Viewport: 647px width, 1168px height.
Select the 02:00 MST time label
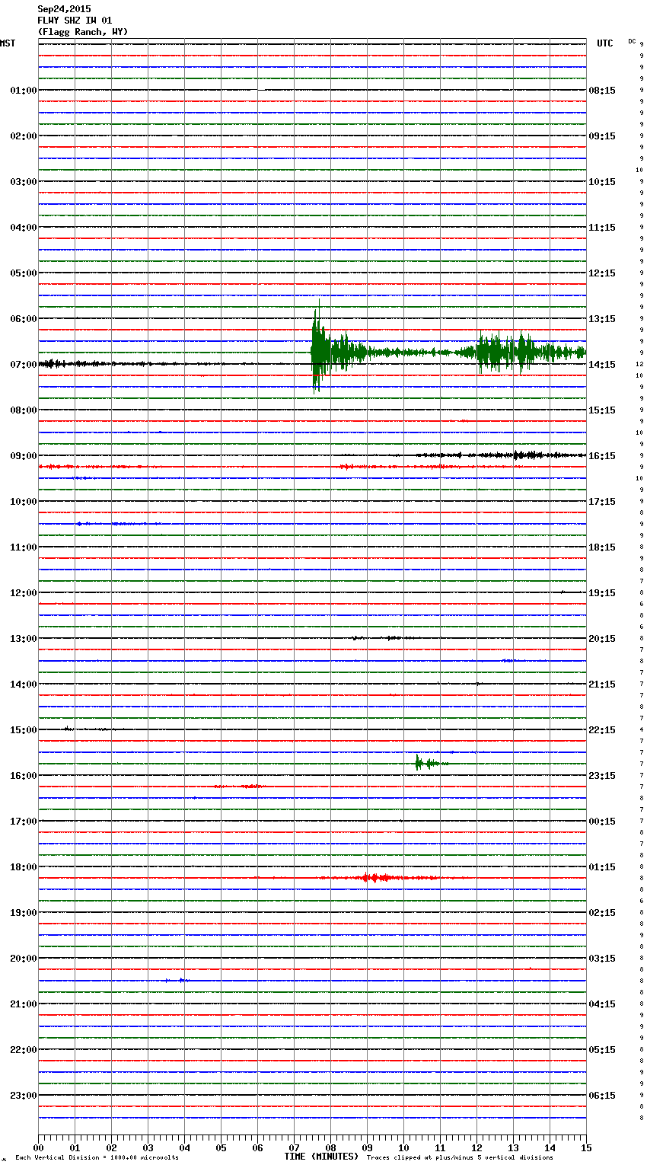tap(23, 136)
